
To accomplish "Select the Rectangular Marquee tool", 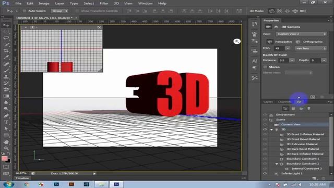I will 6,32.
